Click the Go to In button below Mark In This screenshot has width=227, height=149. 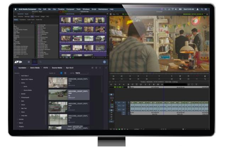coord(146,79)
